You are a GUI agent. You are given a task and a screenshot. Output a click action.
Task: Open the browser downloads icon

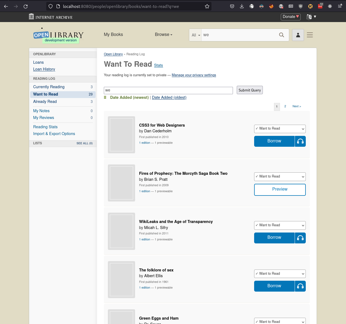242,6
